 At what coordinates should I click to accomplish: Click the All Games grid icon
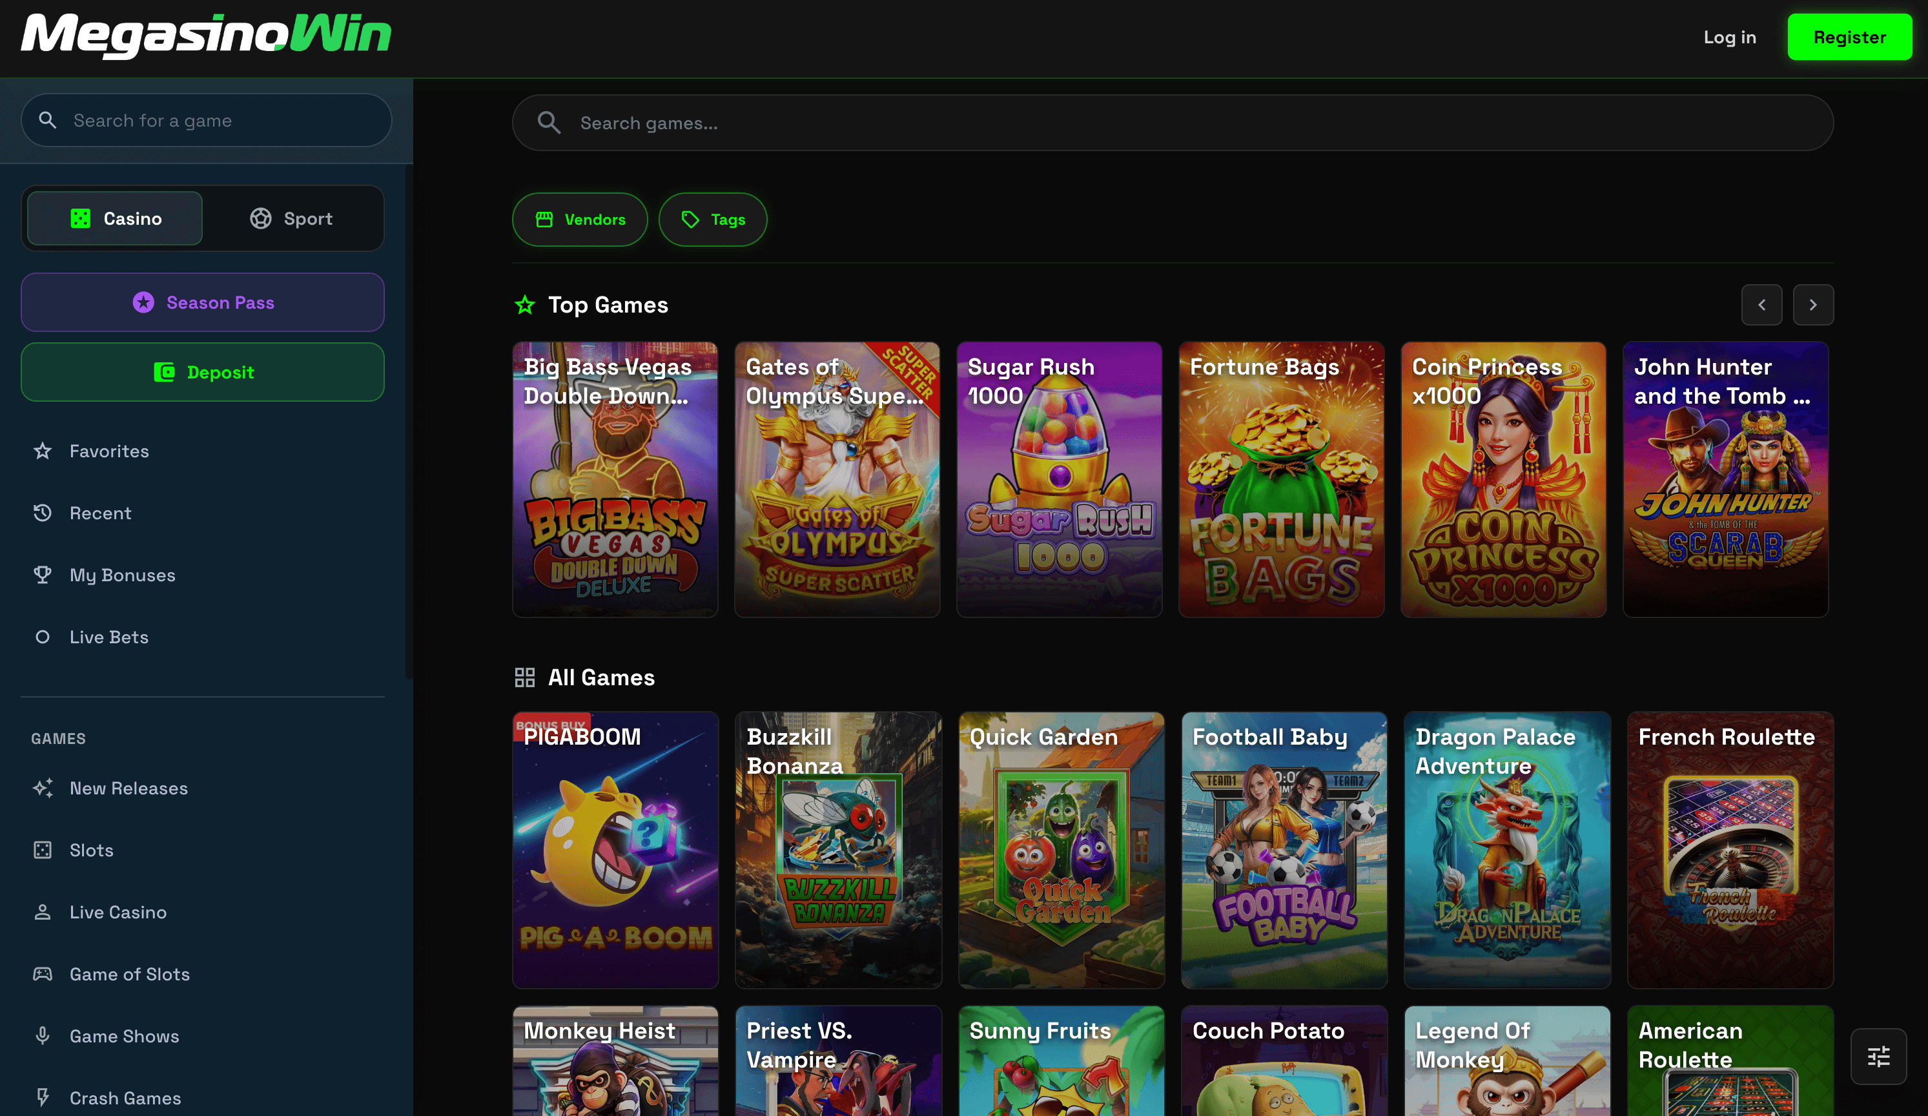point(525,677)
